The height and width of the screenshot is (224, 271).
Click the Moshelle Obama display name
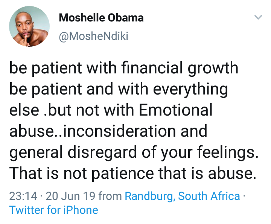[101, 18]
